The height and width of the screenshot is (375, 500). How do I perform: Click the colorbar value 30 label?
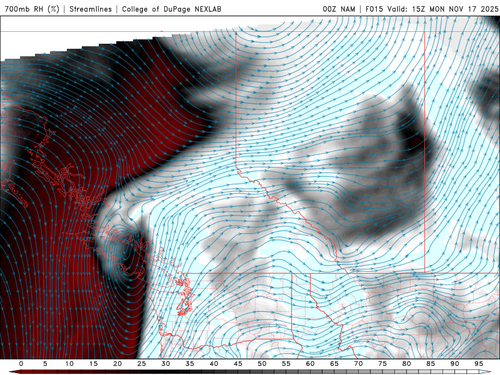click(166, 364)
